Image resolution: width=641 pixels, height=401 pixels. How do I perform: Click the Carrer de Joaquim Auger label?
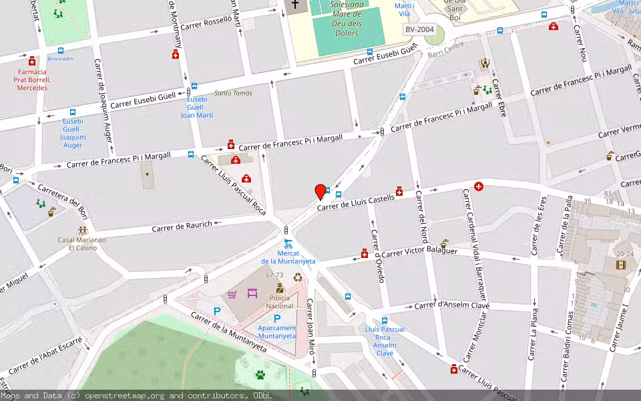tap(103, 101)
